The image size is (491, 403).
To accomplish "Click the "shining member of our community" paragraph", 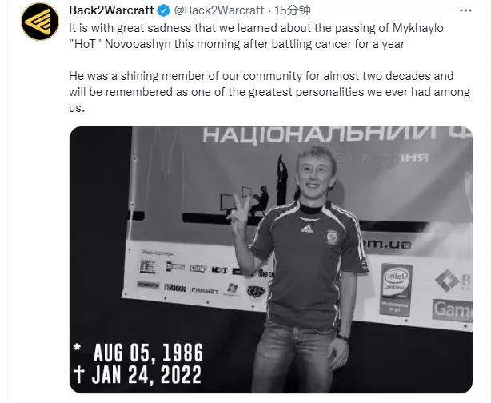I will click(269, 92).
